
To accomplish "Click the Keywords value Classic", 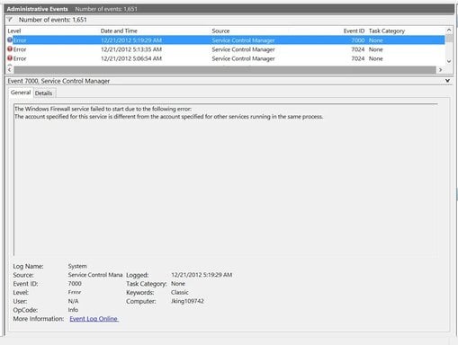I will tap(180, 292).
